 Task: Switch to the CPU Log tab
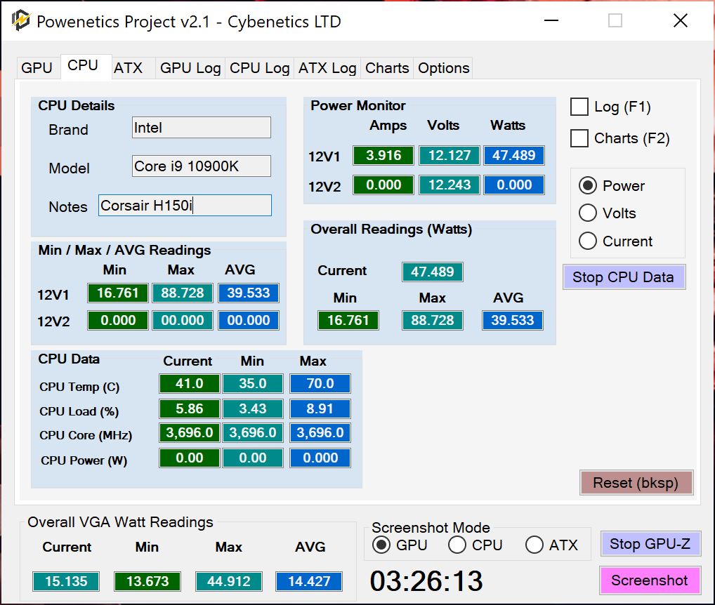(x=259, y=68)
